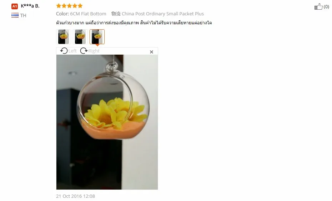The image size is (332, 201).
Task: Open the first review photo thumbnail
Action: coord(63,37)
